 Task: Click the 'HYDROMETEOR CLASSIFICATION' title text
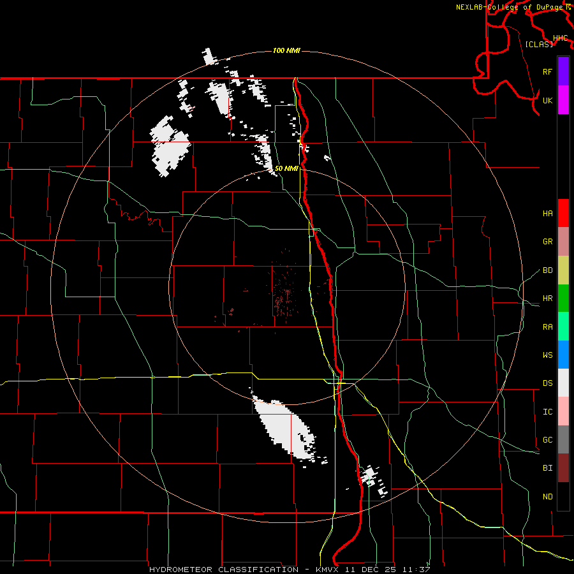224,570
